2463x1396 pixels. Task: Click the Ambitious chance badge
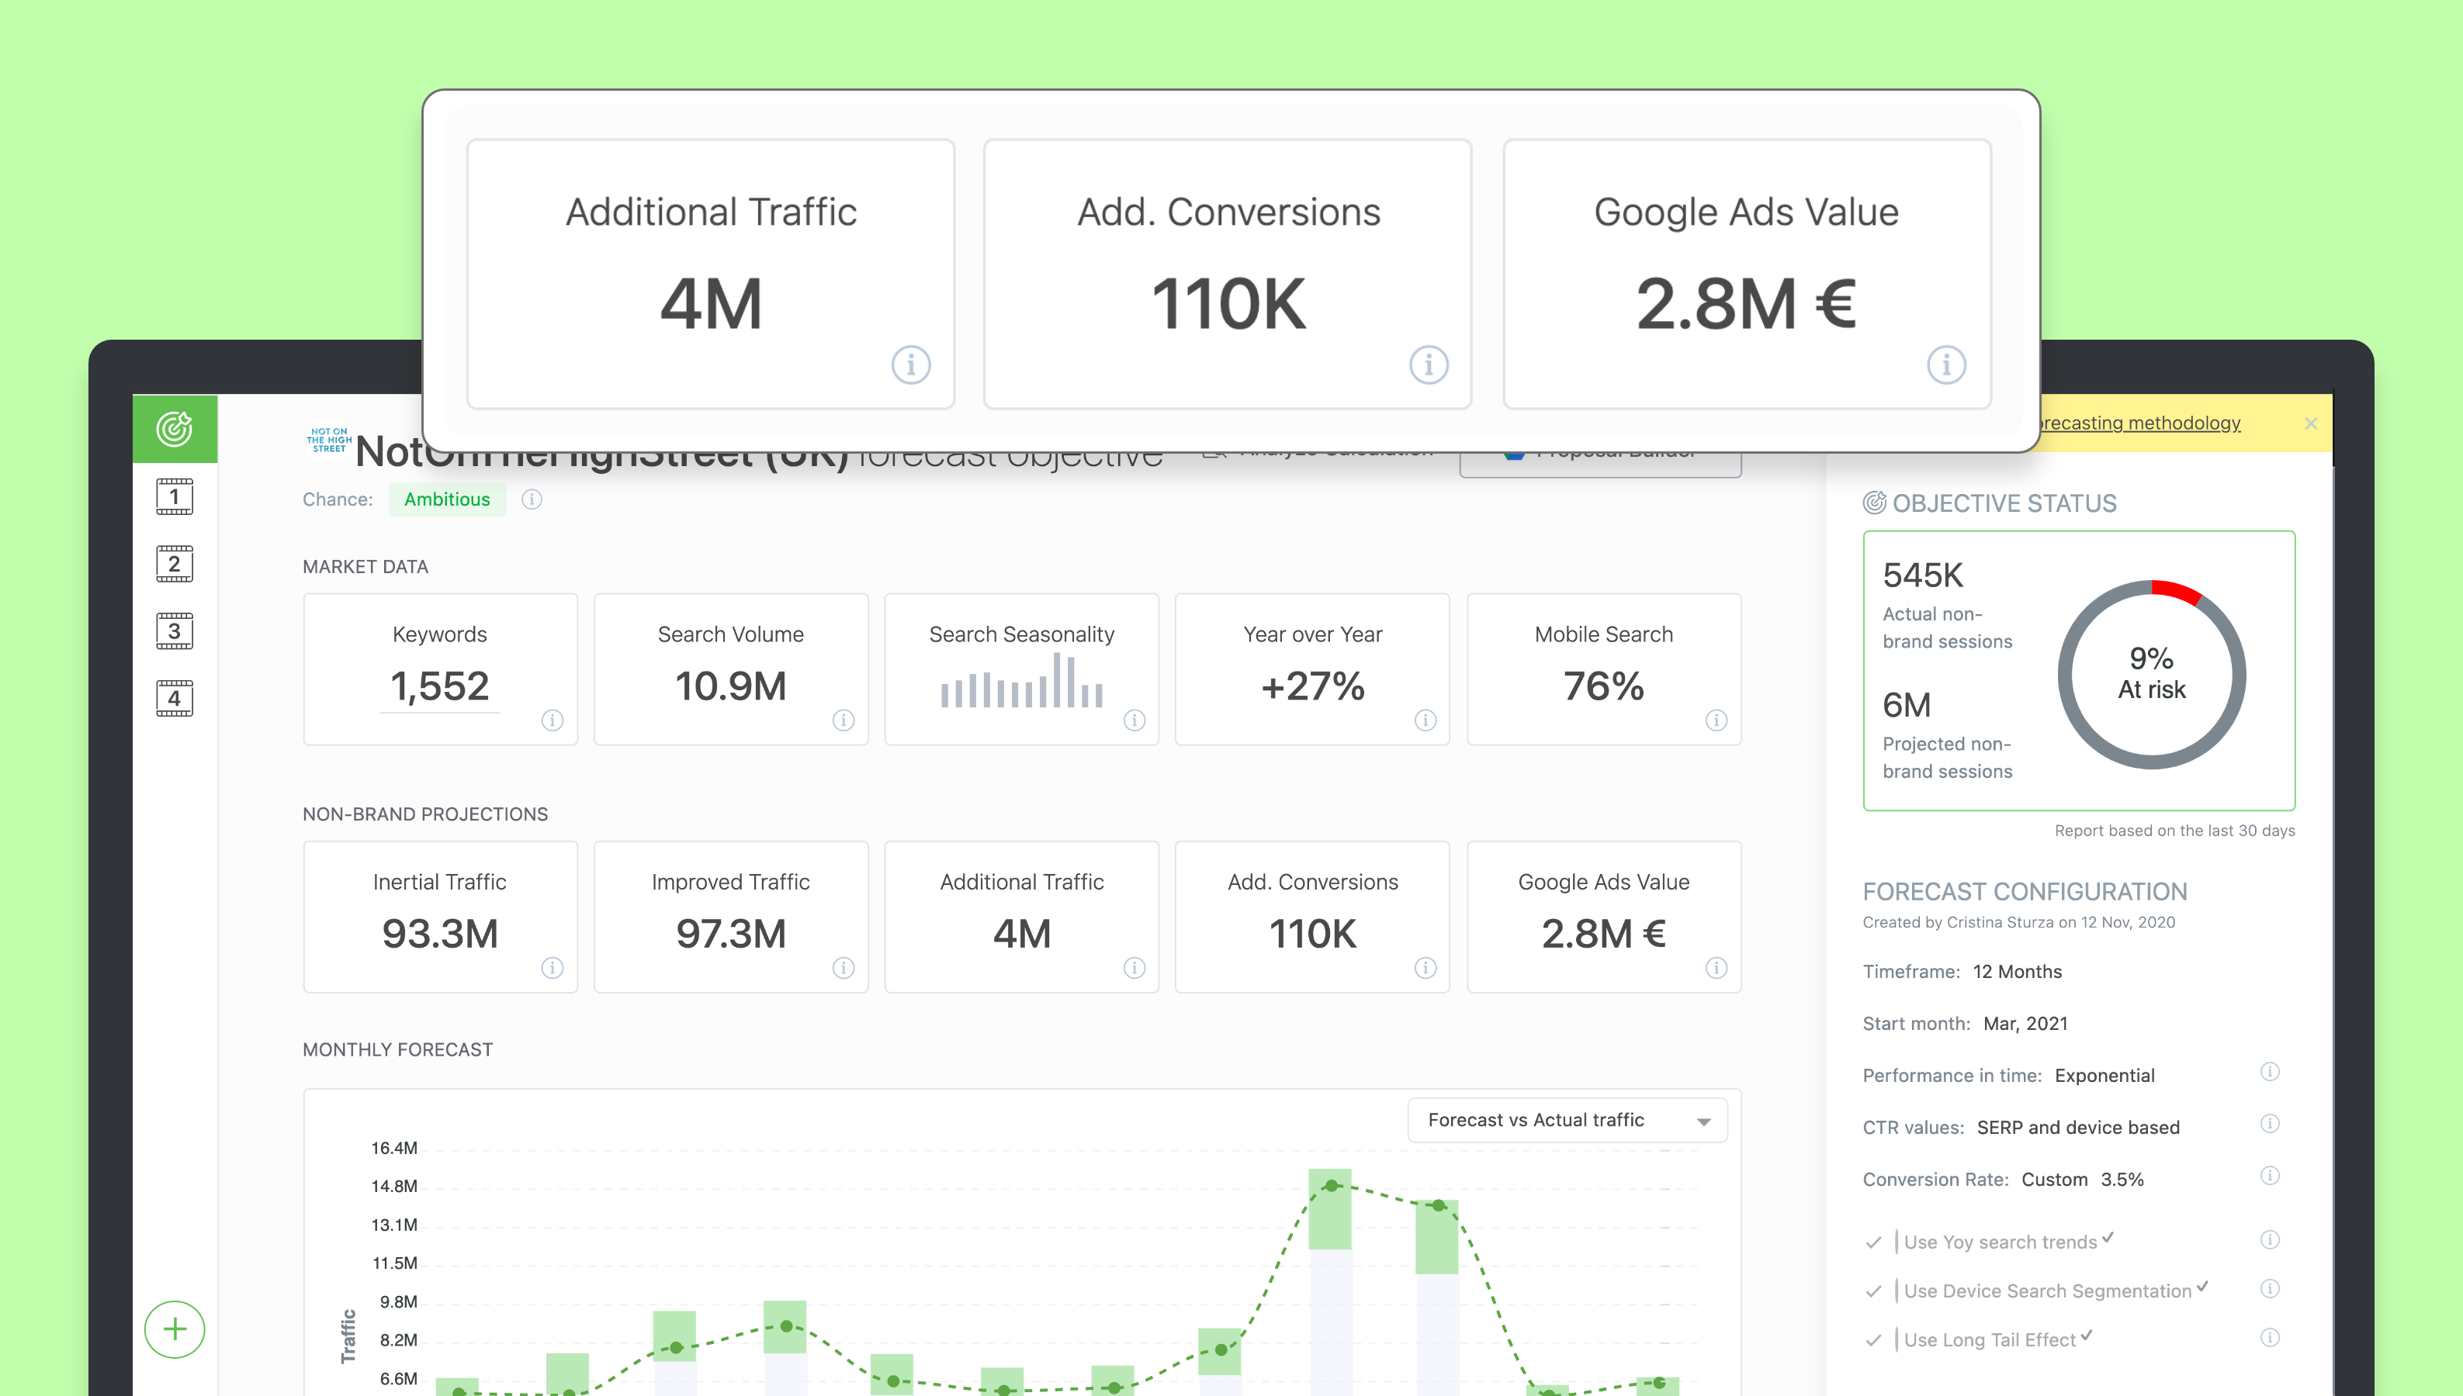coord(447,499)
